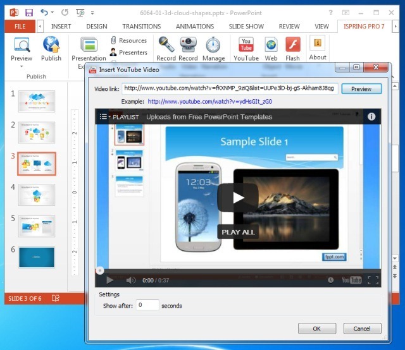The image size is (405, 350).
Task: Open the VIEW tab
Action: point(321,27)
